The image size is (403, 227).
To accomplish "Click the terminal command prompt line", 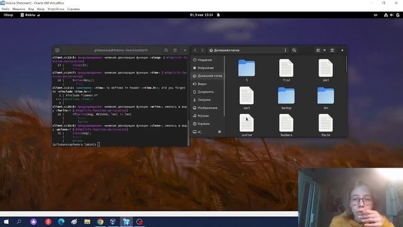I will 120,144.
